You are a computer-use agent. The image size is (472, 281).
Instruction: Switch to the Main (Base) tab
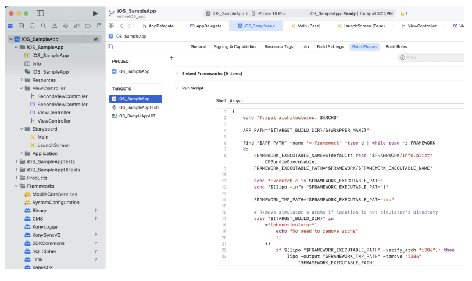click(x=306, y=26)
